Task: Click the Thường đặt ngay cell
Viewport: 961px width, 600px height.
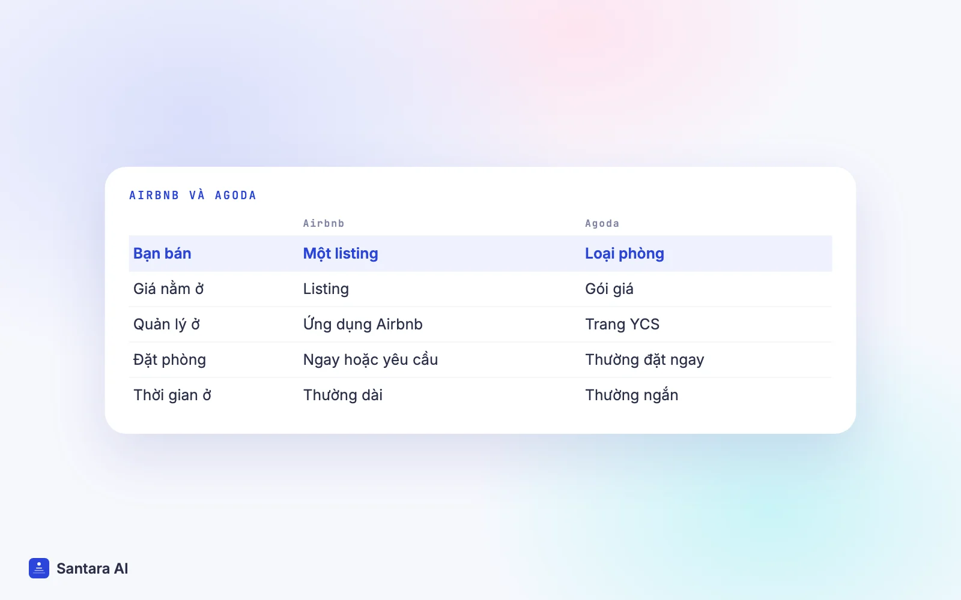Action: click(644, 359)
